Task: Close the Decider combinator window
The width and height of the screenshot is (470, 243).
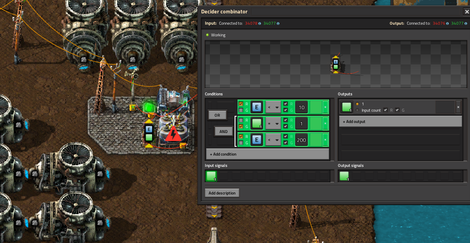Action: (466, 12)
